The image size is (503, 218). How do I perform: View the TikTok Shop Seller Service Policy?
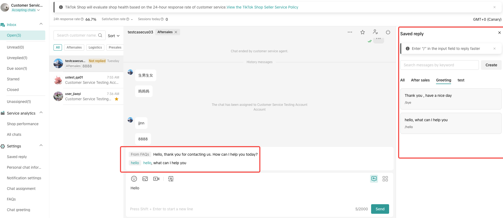[x=262, y=7]
